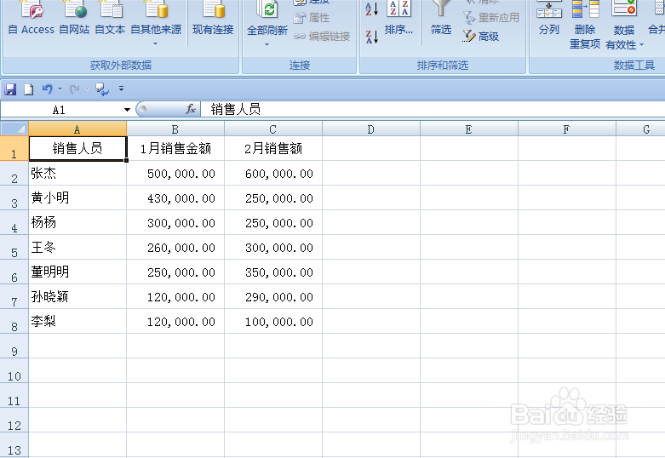This screenshot has height=458, width=665.
Task: Expand the 数据有效性 dropdown arrow
Action: [x=641, y=44]
